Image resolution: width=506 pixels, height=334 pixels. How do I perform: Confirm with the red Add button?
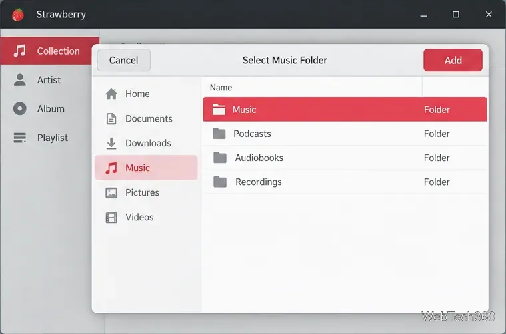pyautogui.click(x=453, y=60)
